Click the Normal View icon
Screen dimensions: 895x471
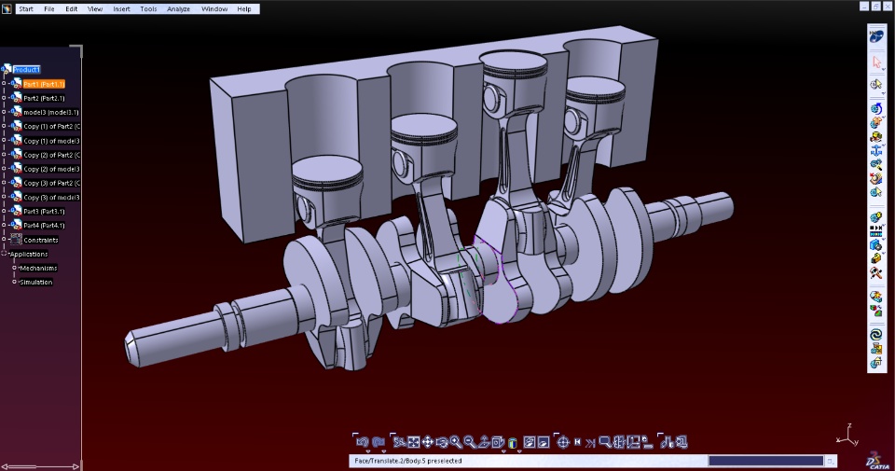click(x=484, y=442)
